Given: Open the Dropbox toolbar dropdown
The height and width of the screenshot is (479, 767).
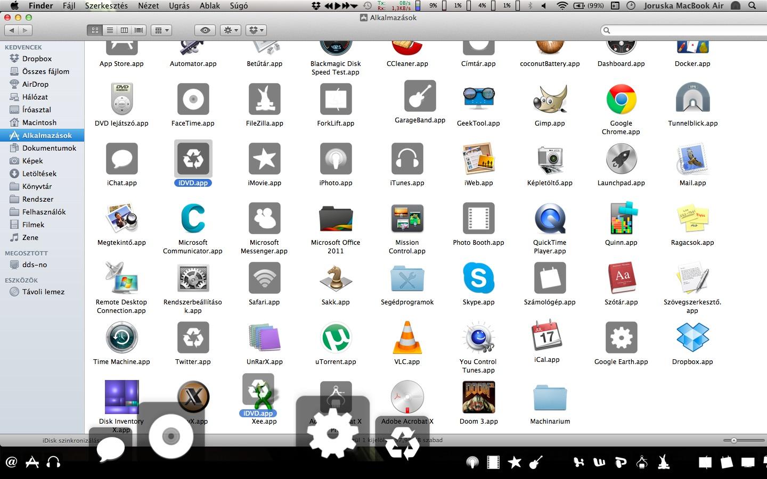Looking at the screenshot, I should (x=256, y=30).
